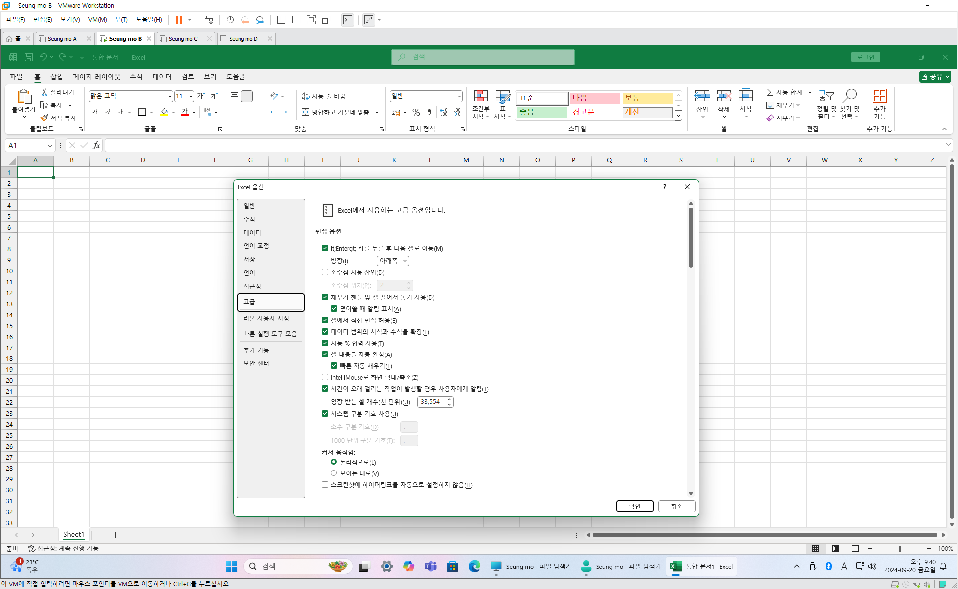Click the fill color bucket icon

(164, 112)
